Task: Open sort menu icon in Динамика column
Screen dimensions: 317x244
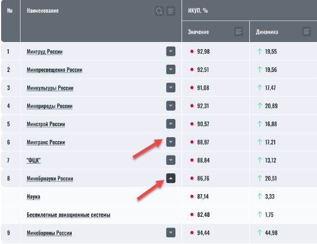Action: click(306, 32)
